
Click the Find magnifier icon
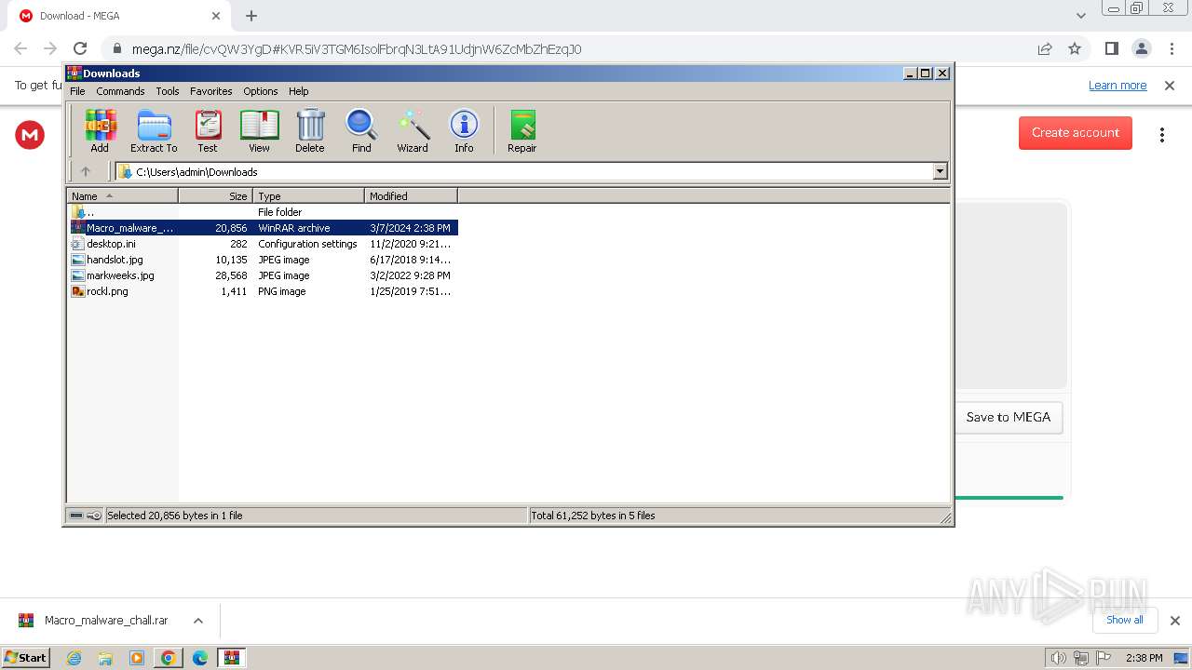coord(361,130)
